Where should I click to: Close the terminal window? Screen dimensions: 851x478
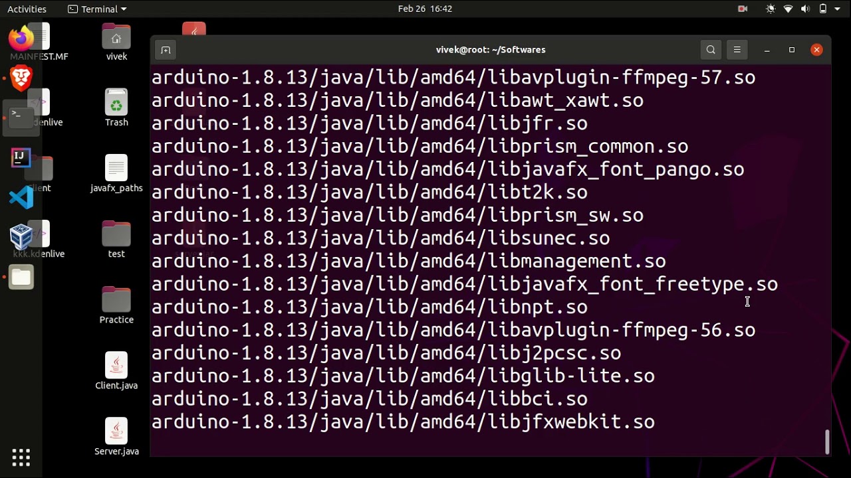point(817,50)
